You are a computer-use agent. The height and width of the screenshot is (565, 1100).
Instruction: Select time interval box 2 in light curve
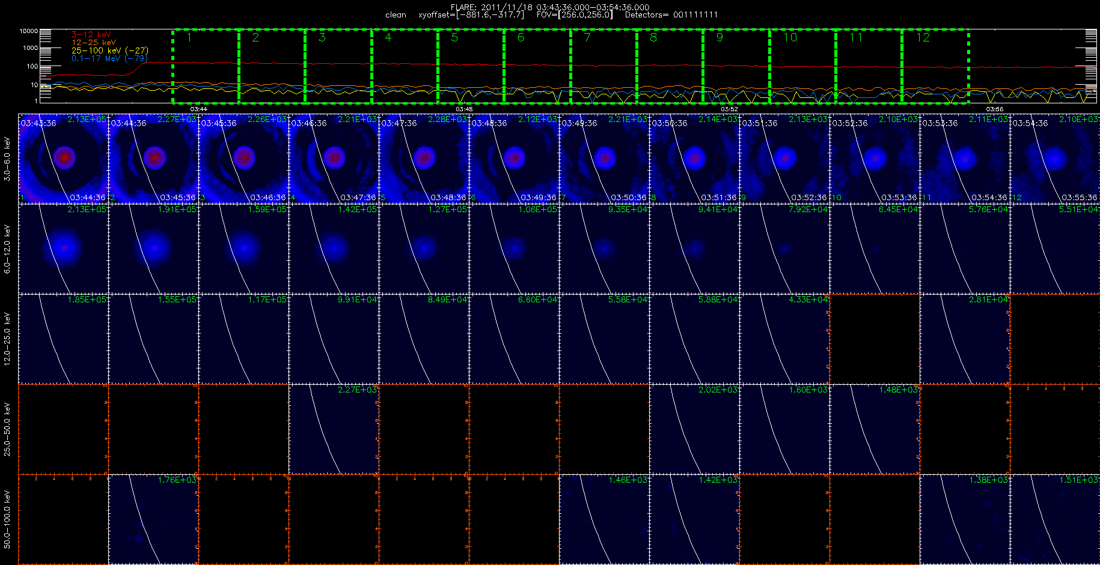click(272, 66)
